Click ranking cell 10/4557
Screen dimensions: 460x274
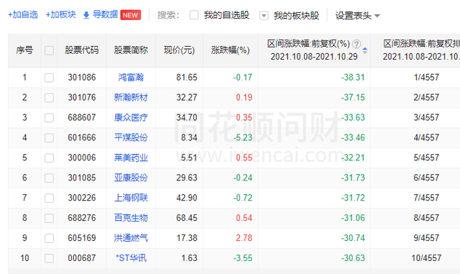pos(426,258)
